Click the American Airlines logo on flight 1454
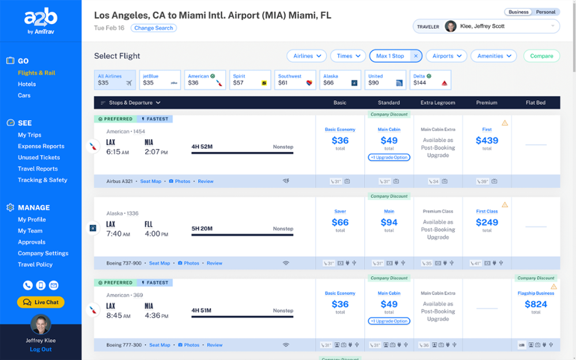The image size is (576, 360). pos(93,147)
